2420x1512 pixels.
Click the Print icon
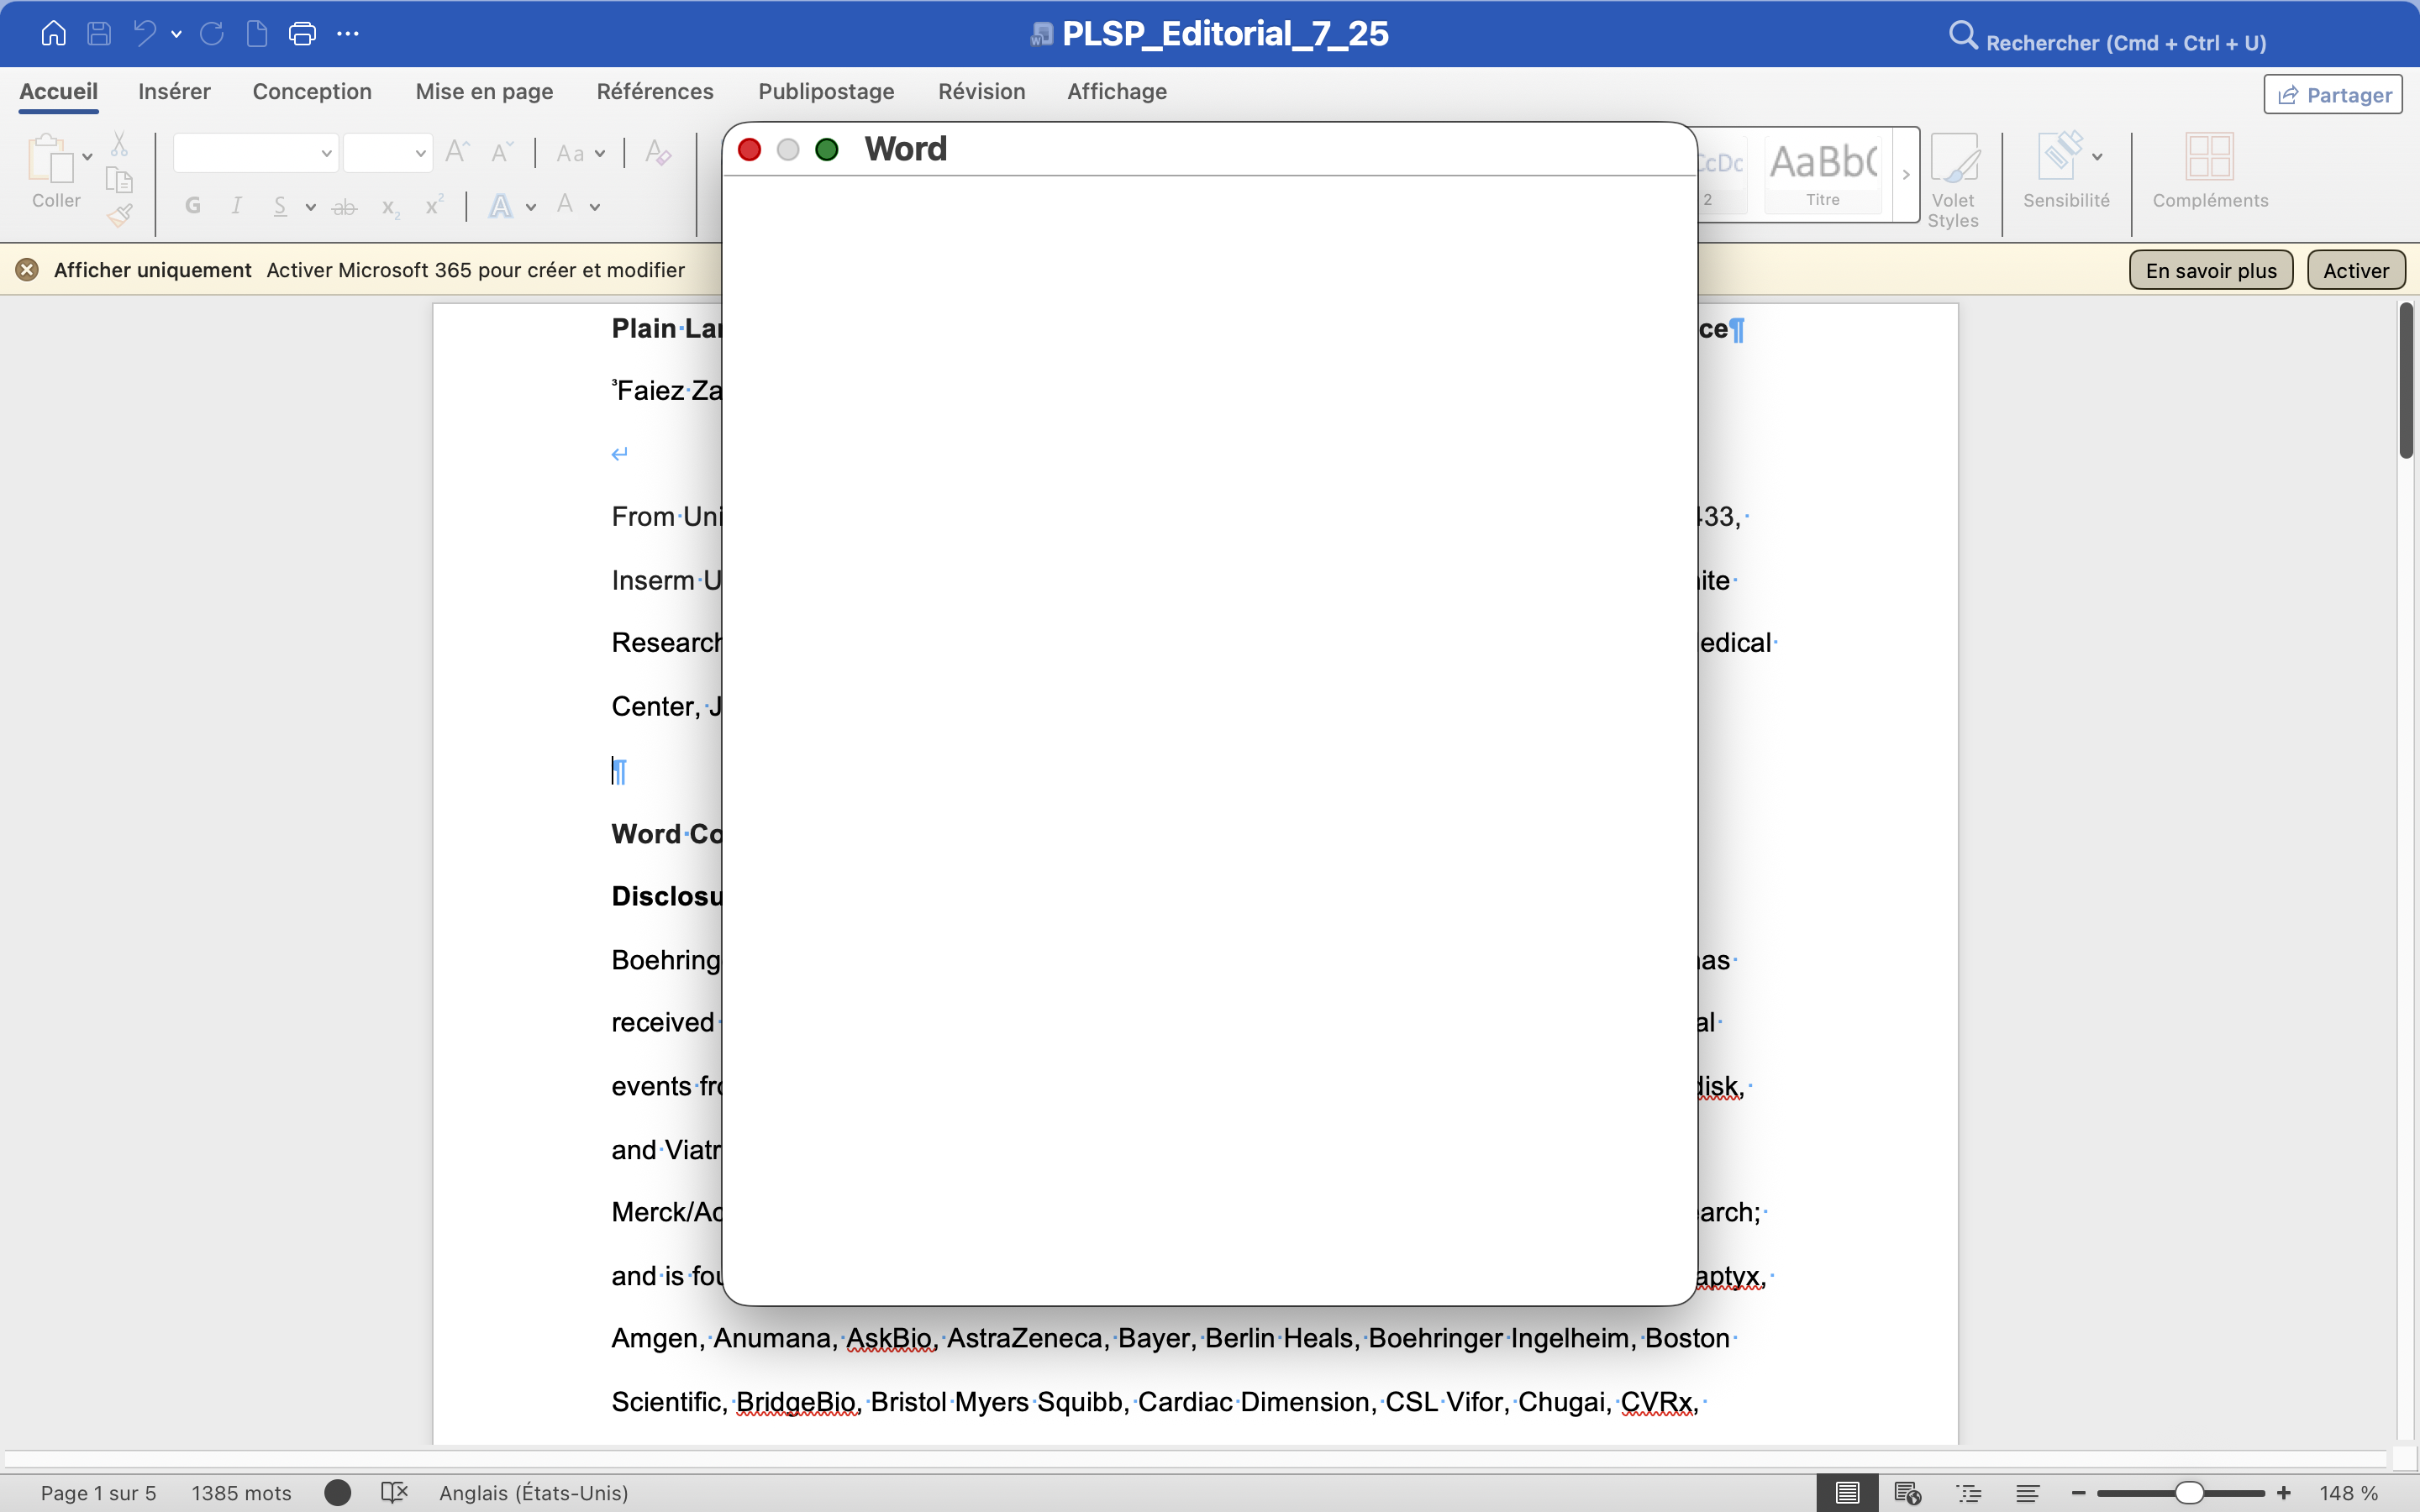click(x=302, y=34)
